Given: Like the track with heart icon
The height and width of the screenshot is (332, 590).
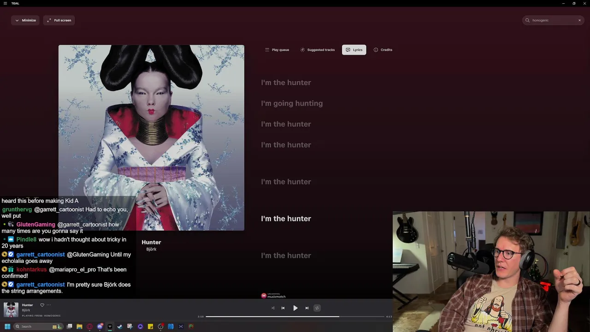Looking at the screenshot, I should coord(42,305).
